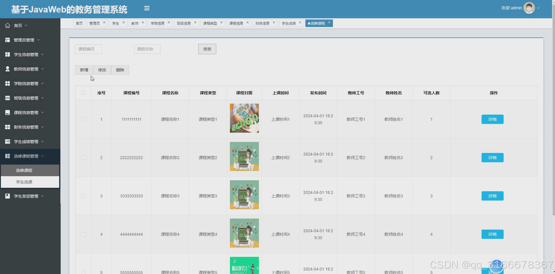Switch to the 财务信息 tab
The height and width of the screenshot is (274, 555).
coord(263,23)
